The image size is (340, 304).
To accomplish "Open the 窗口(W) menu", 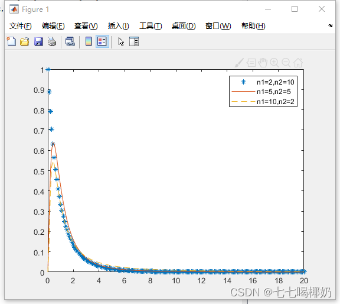I will tap(218, 26).
